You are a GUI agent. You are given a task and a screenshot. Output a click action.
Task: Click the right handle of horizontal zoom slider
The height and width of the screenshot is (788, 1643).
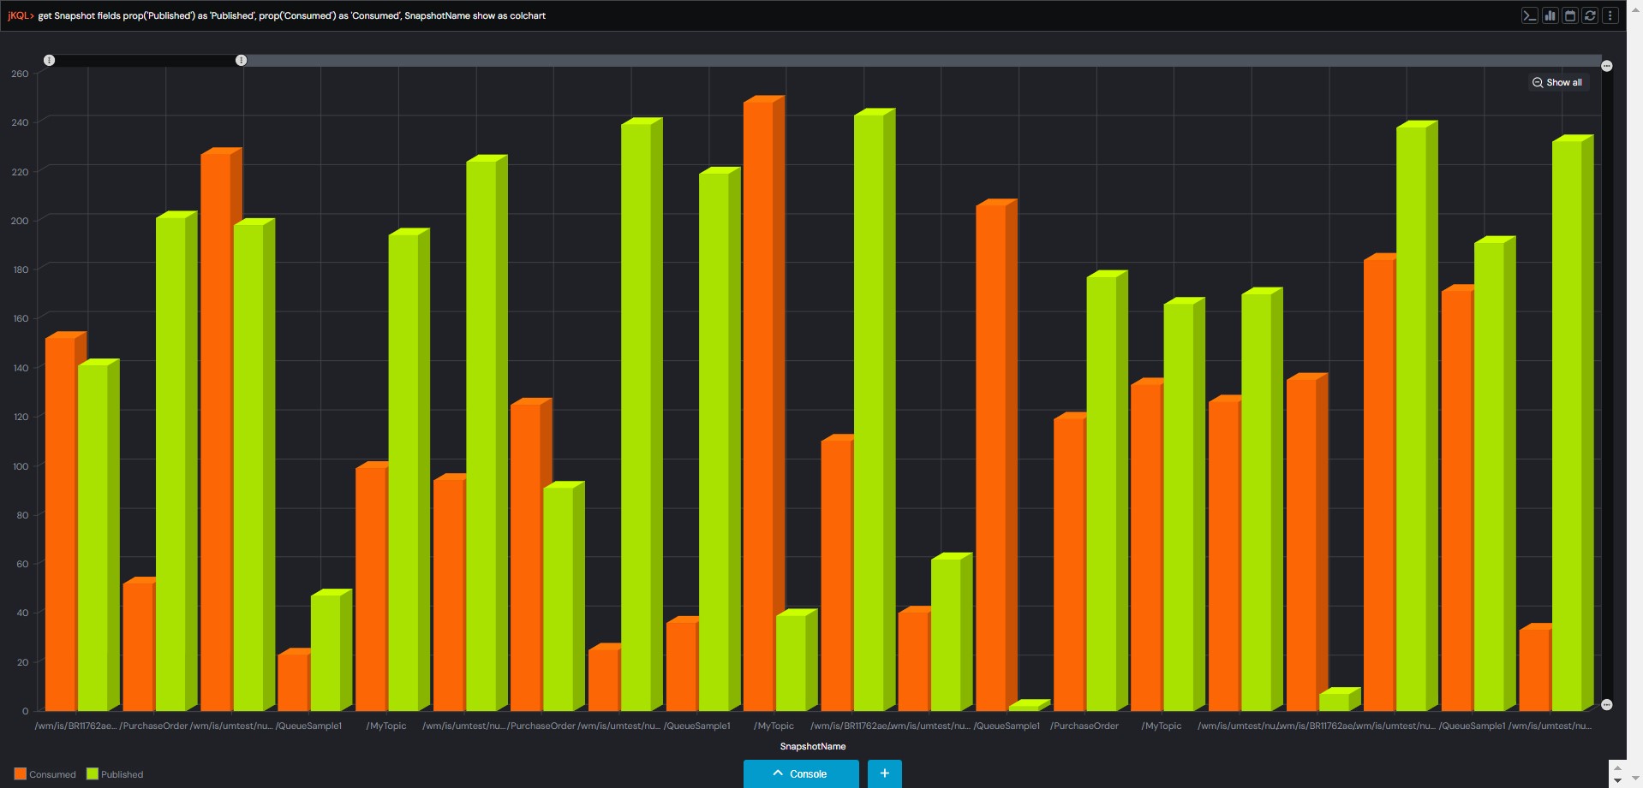[x=242, y=60]
